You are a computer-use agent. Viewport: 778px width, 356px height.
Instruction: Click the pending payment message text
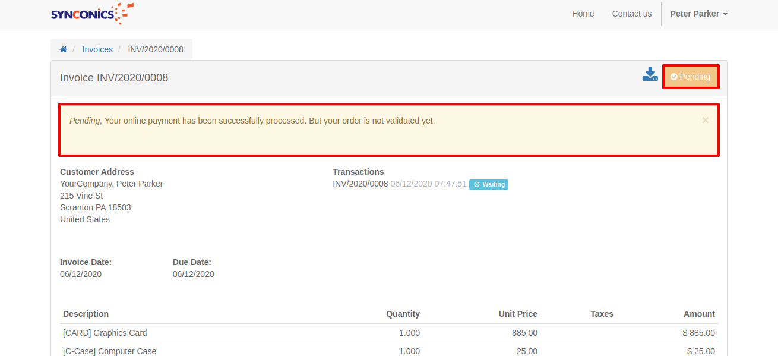point(252,121)
